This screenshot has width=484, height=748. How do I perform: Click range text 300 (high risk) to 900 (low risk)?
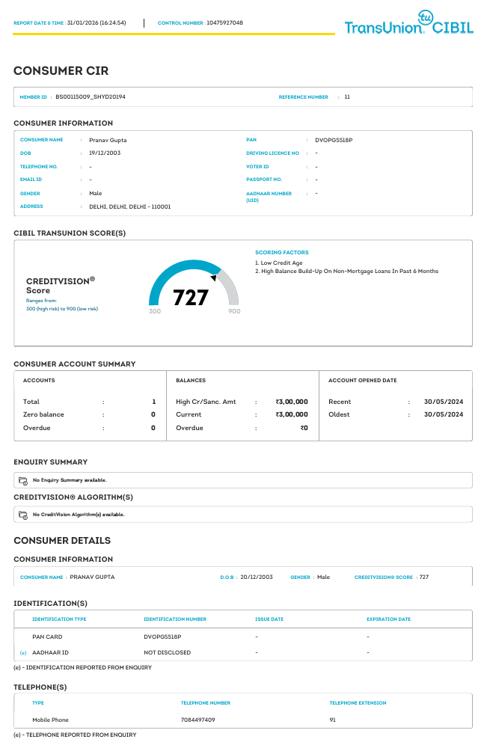(x=62, y=309)
